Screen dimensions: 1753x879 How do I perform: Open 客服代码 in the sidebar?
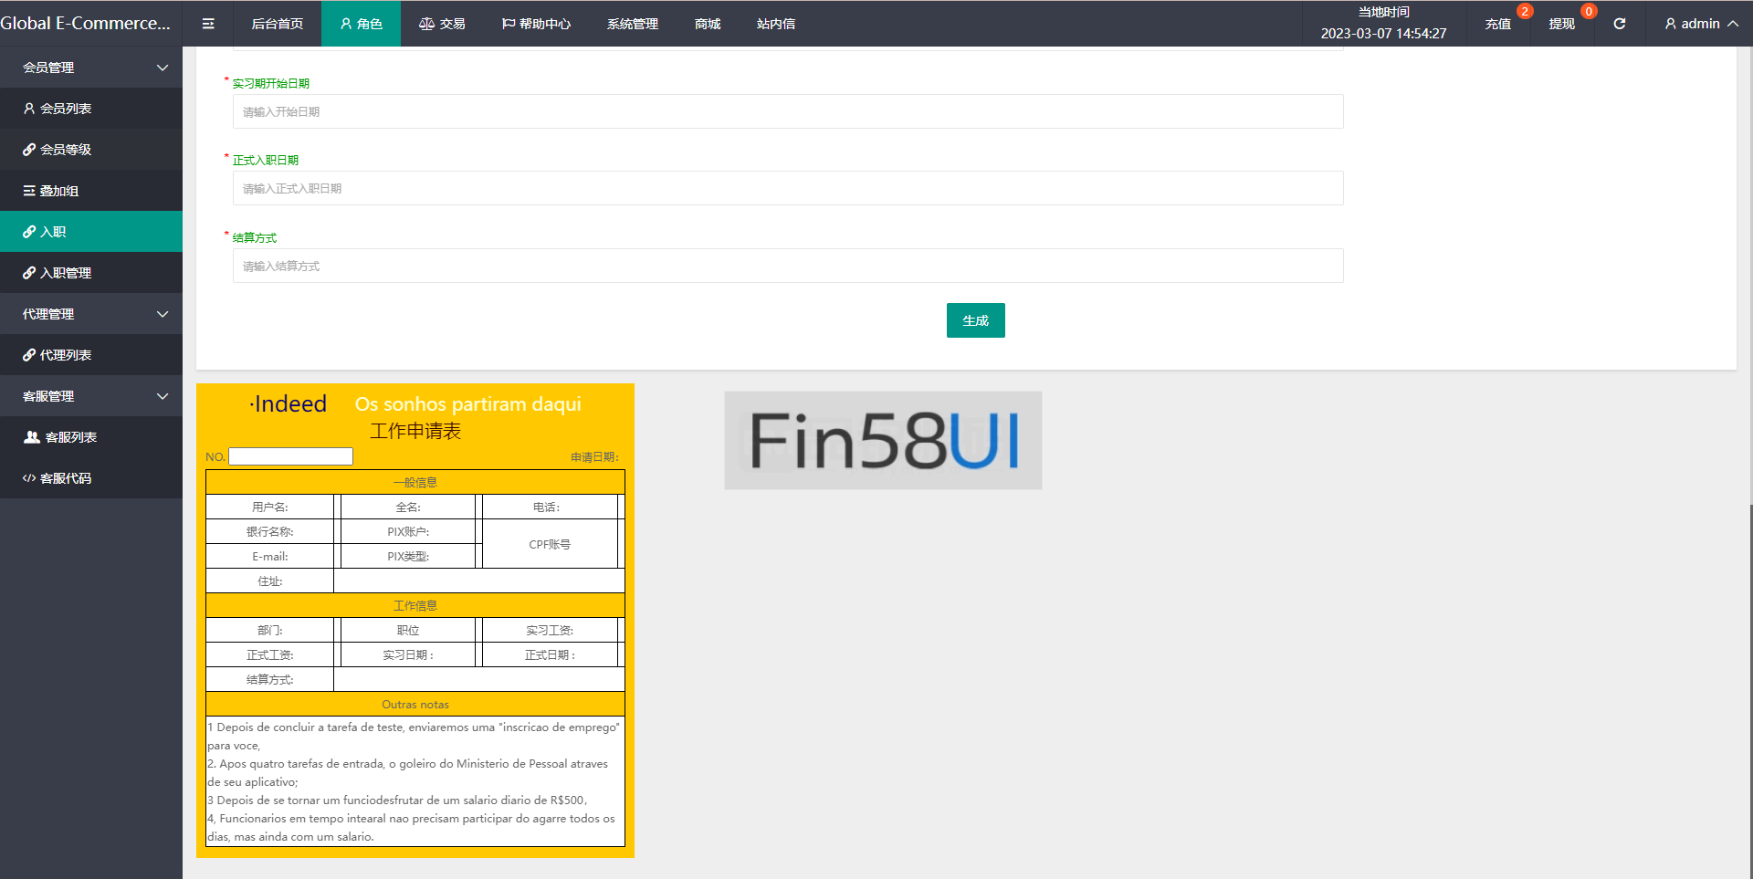[65, 478]
